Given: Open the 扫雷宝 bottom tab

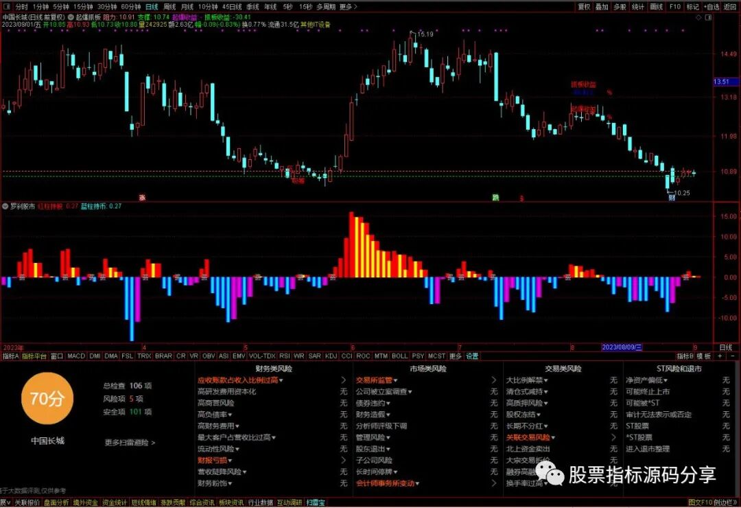Looking at the screenshot, I should [315, 503].
